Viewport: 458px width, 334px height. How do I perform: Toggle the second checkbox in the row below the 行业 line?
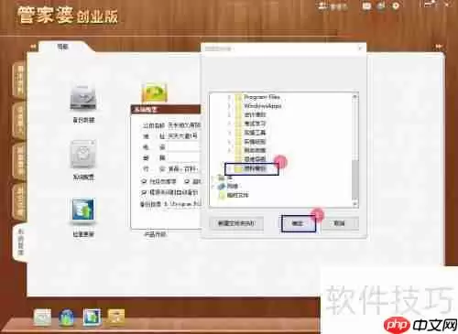pos(187,181)
